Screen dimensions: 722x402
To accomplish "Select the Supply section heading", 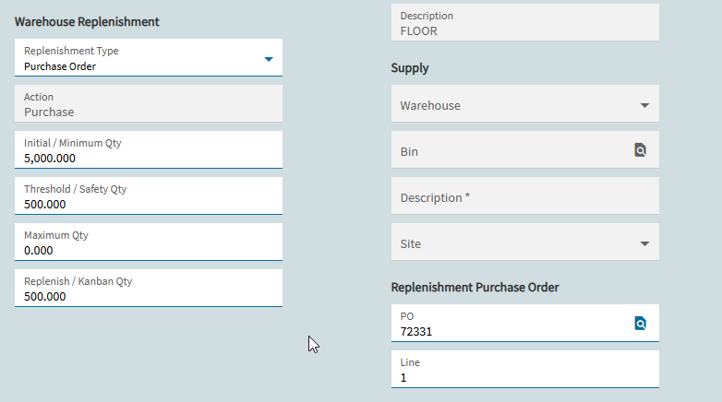I will (410, 68).
